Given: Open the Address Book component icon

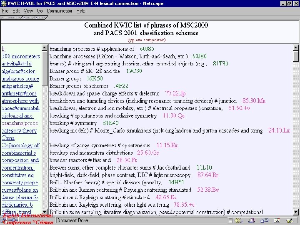Looking at the screenshot, I should (x=277, y=220).
